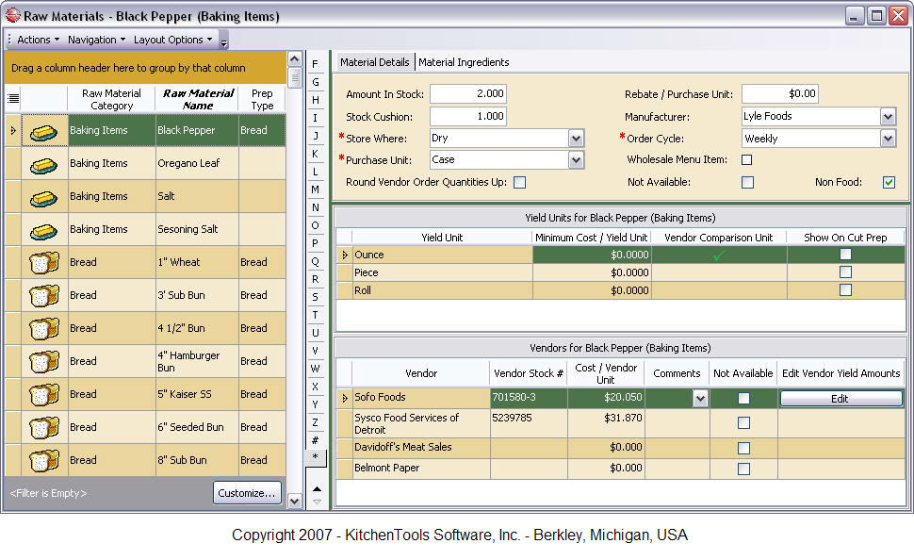The image size is (914, 560).
Task: Select the Sysco Food Services of Detroit vendor
Action: [x=620, y=423]
